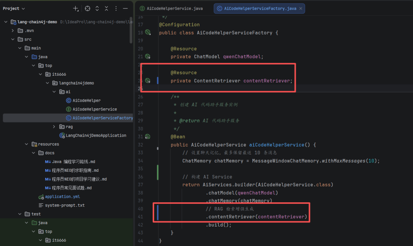
Task: Click Expand All icon in Project panel
Action: (97, 8)
